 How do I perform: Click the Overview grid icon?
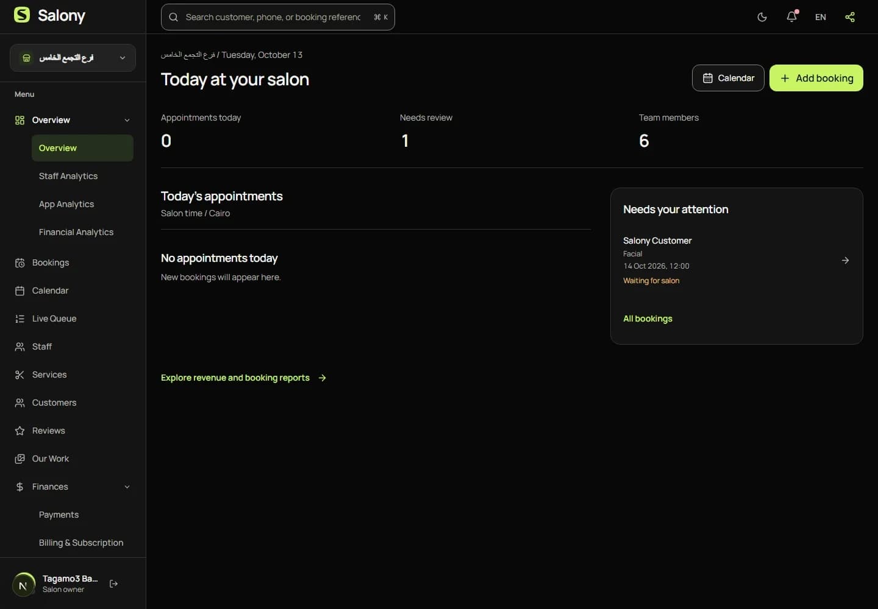click(x=20, y=120)
